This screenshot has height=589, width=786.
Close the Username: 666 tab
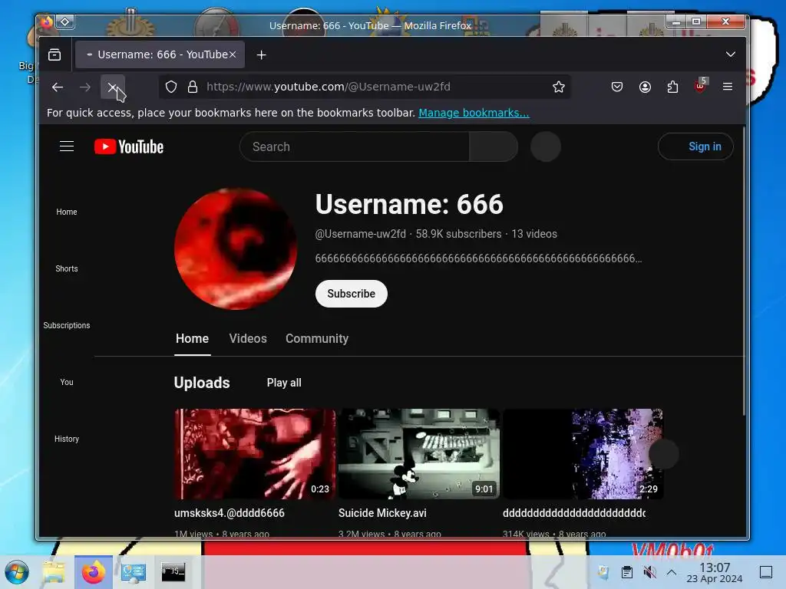point(233,54)
